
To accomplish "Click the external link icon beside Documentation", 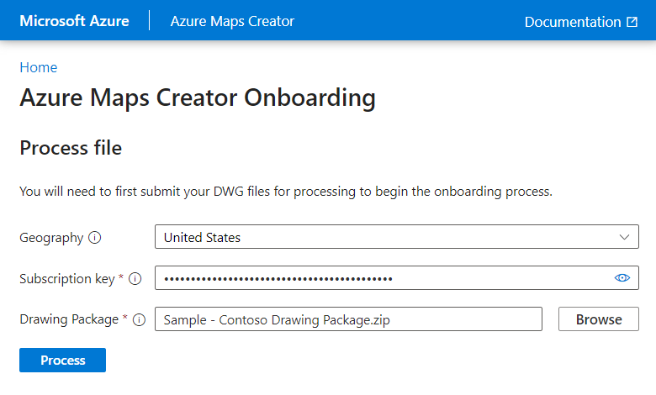I will [632, 22].
